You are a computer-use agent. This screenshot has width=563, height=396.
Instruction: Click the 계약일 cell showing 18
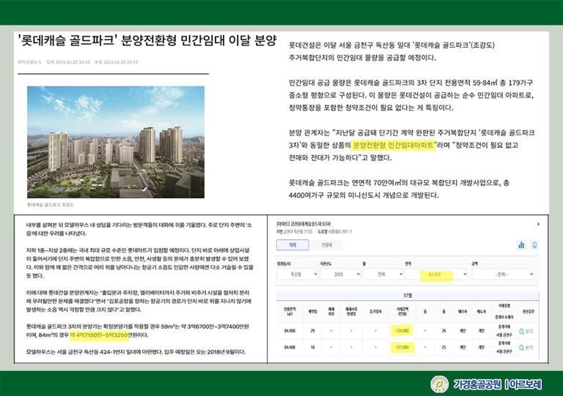coord(312,347)
